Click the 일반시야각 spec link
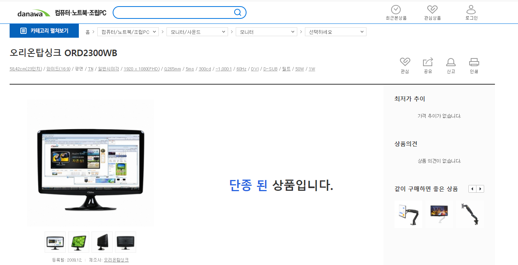This screenshot has height=265, width=518. 108,69
